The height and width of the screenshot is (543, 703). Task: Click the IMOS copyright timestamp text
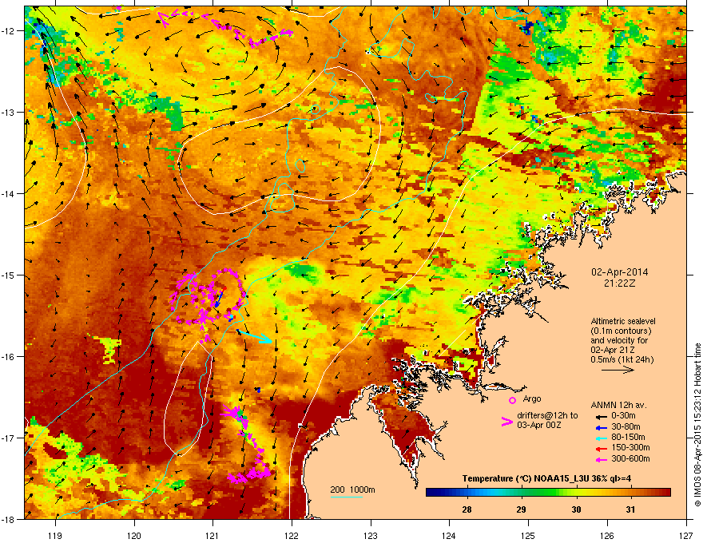[697, 425]
